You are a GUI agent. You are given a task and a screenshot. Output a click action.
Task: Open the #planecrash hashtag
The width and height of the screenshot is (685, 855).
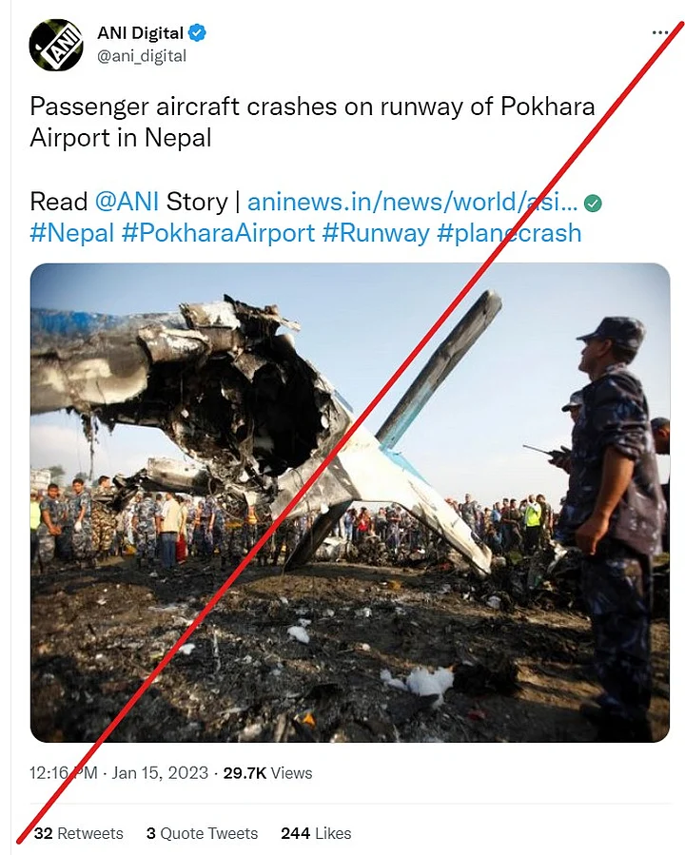509,233
